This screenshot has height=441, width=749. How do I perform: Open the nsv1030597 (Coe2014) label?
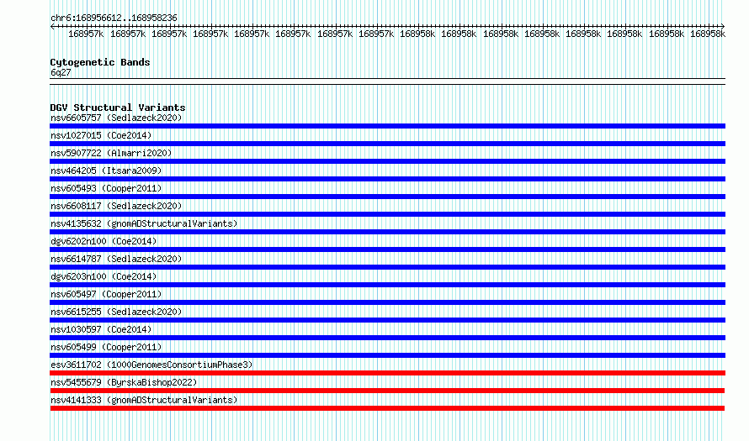click(x=101, y=329)
